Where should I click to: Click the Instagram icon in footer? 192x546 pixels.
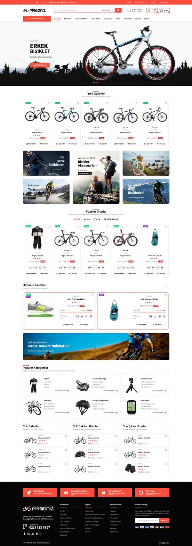[x=28, y=534]
